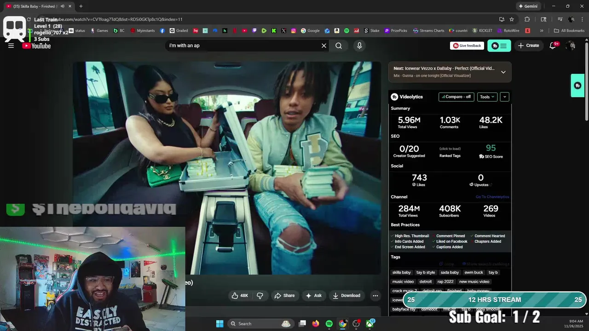Image resolution: width=589 pixels, height=331 pixels.
Task: Open the Windows Start menu
Action: [x=219, y=324]
